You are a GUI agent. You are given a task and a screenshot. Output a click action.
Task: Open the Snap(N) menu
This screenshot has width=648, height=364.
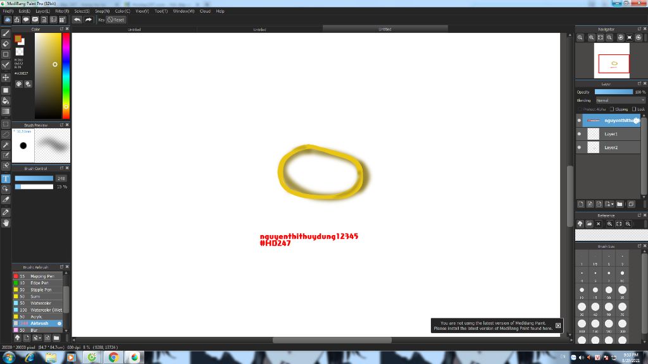pos(102,11)
